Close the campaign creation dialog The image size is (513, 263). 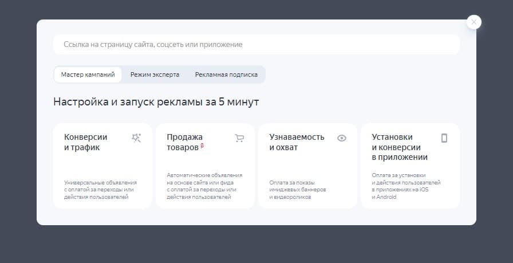coord(473,22)
